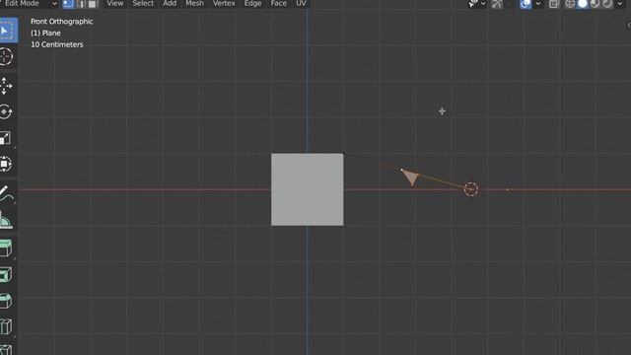Click the gray plane face

308,189
